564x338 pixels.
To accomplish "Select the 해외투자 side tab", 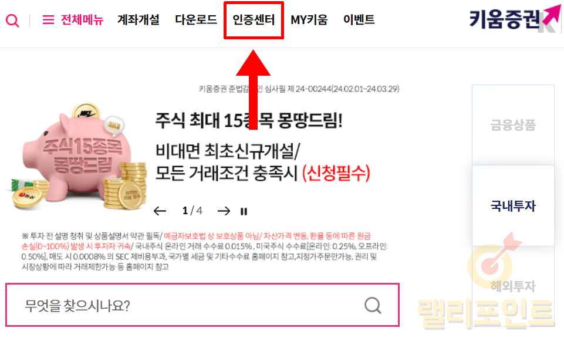I will point(514,286).
